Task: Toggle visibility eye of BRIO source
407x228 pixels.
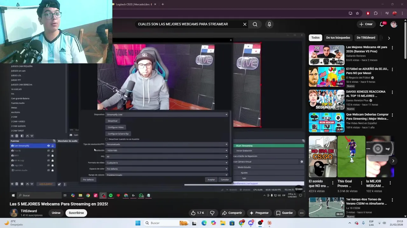Action: pos(48,155)
